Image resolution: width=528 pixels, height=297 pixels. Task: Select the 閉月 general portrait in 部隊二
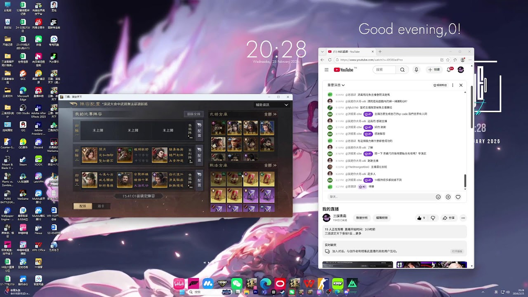(x=90, y=155)
